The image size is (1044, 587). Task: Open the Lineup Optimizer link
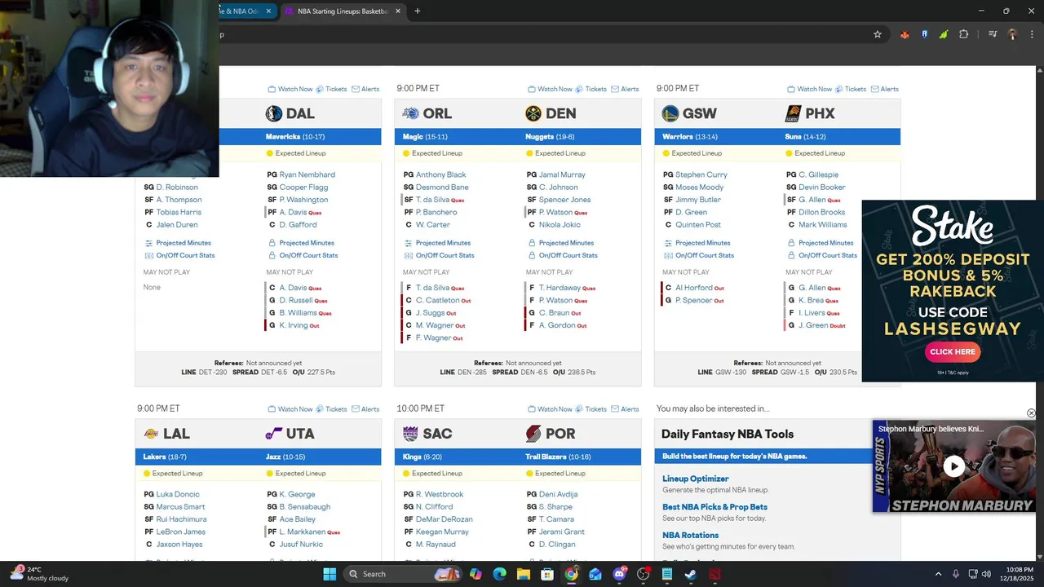pyautogui.click(x=696, y=479)
